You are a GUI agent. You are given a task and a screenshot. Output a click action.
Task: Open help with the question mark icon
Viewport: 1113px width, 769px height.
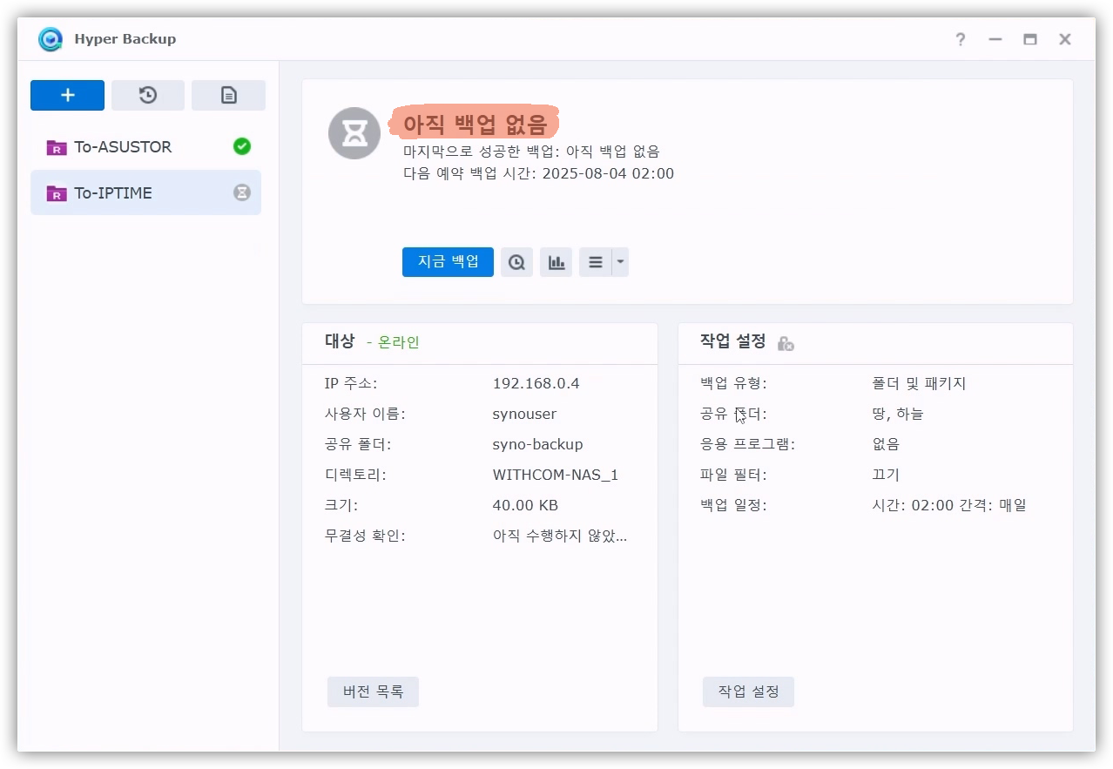[x=960, y=39]
